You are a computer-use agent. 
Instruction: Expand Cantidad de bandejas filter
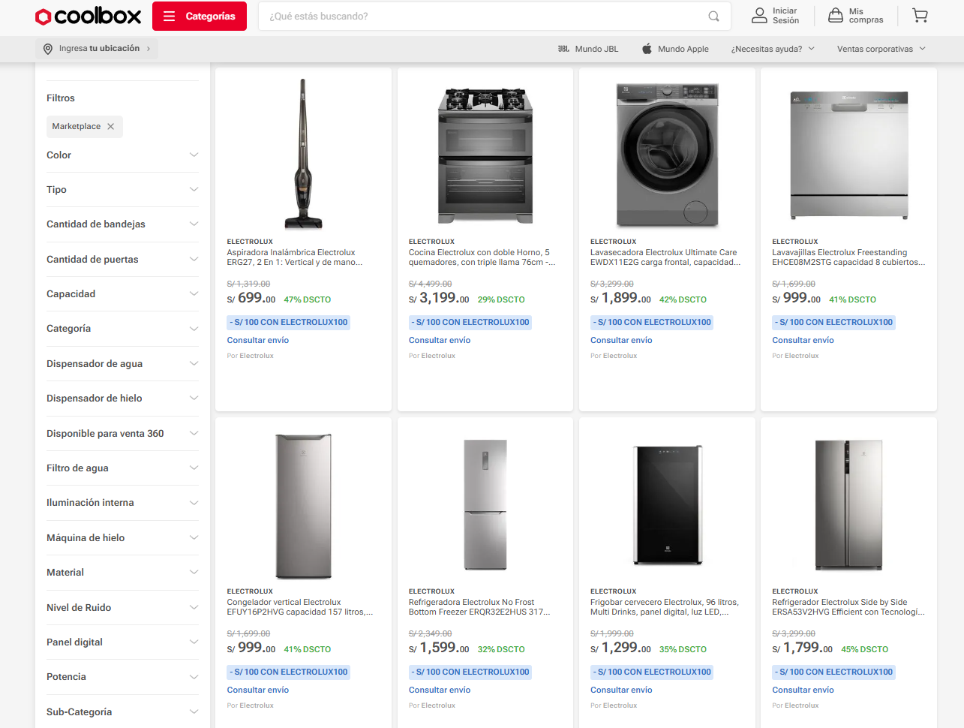(122, 224)
